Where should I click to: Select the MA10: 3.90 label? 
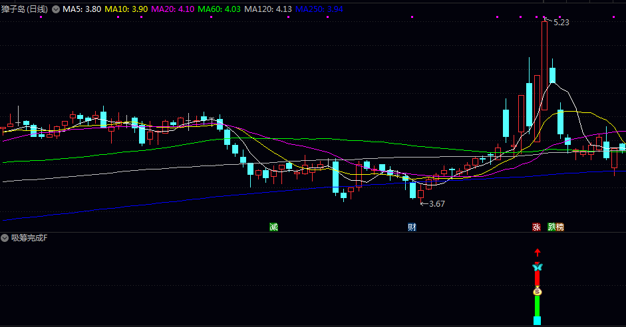click(x=126, y=9)
